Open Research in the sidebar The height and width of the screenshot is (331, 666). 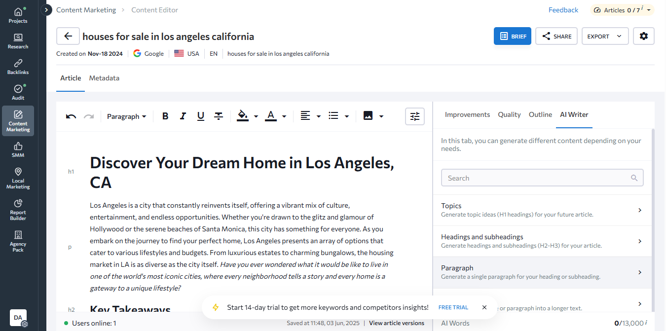point(18,41)
